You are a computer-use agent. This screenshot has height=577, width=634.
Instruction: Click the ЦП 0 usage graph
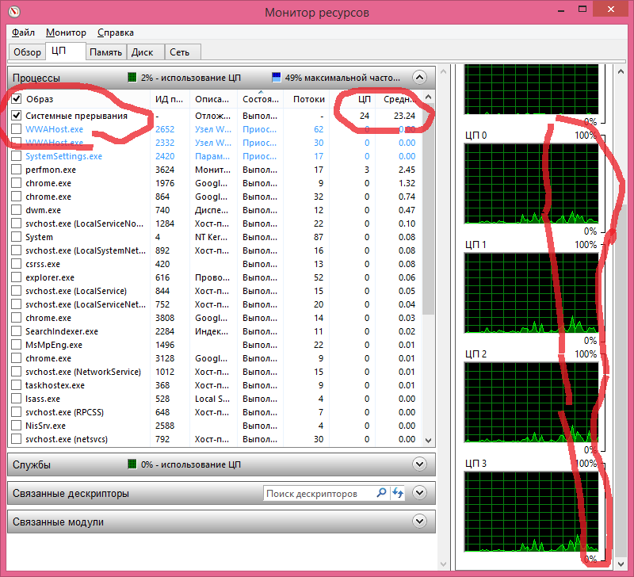[x=531, y=183]
